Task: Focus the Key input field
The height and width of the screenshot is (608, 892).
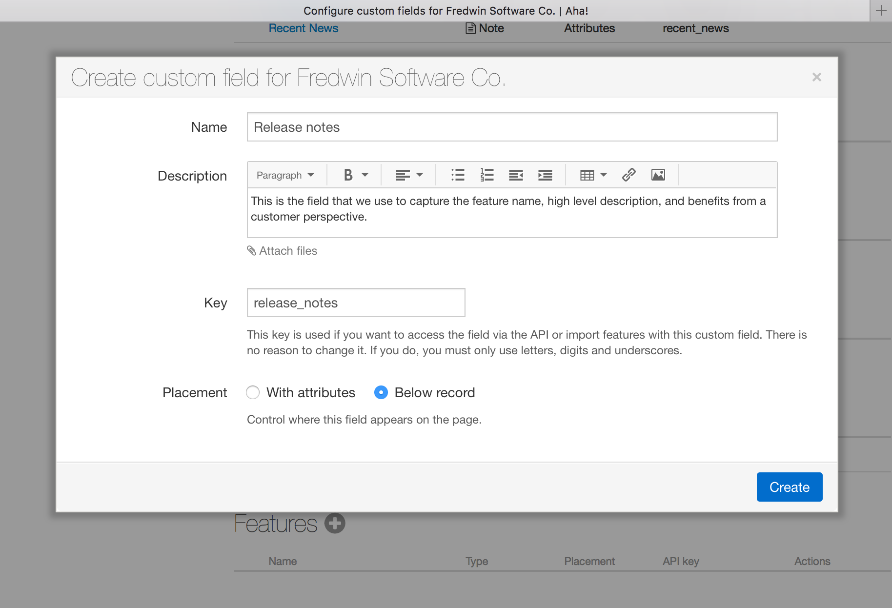Action: tap(356, 303)
